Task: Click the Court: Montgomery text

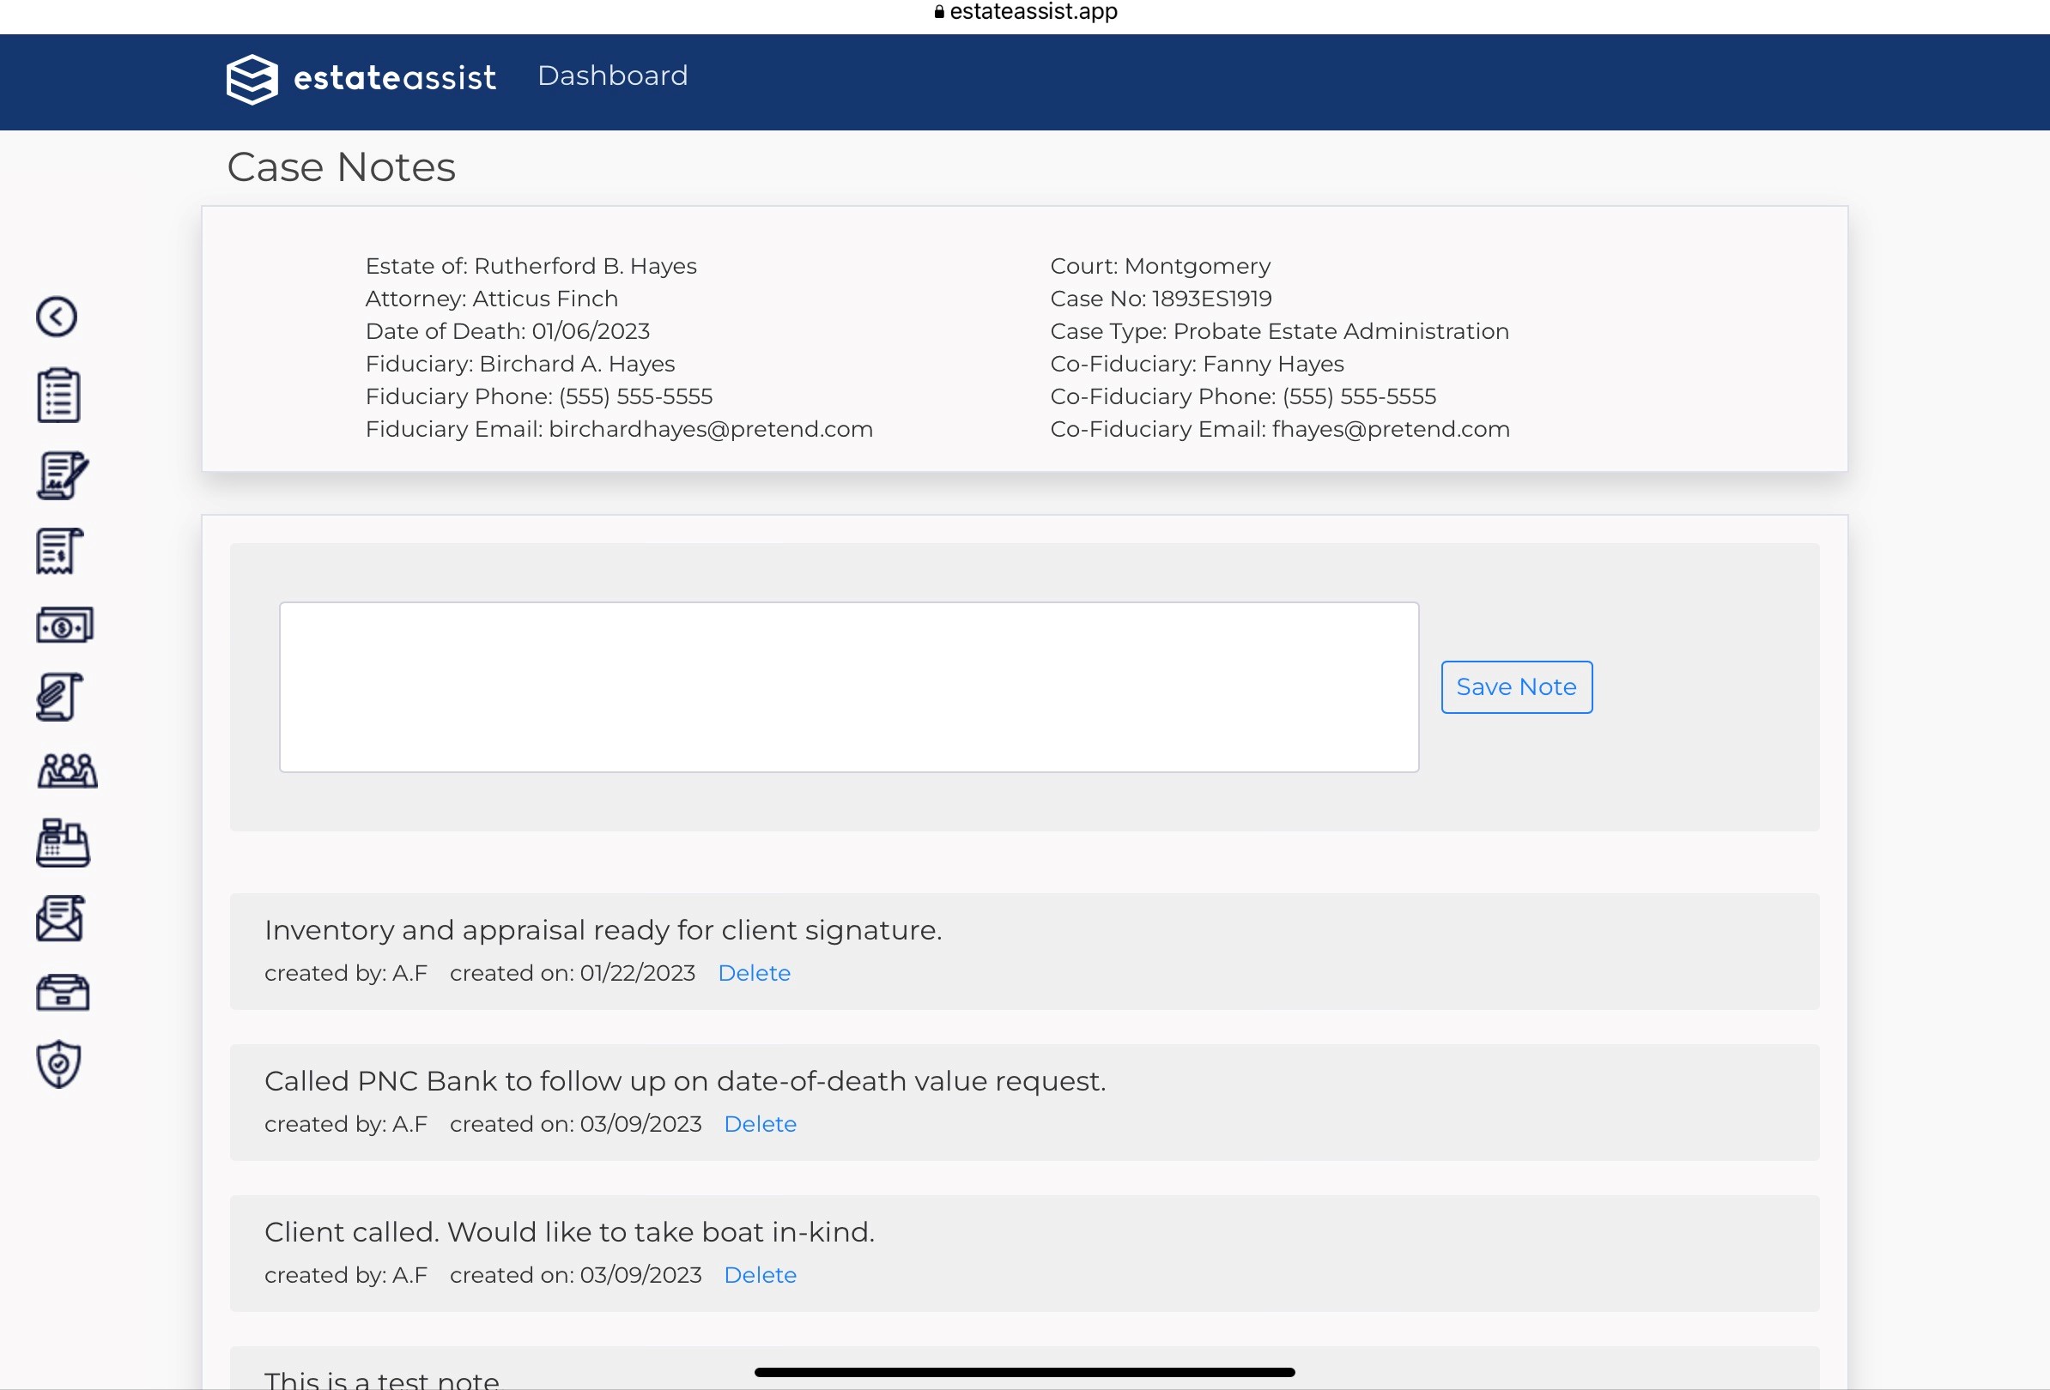Action: [x=1160, y=266]
